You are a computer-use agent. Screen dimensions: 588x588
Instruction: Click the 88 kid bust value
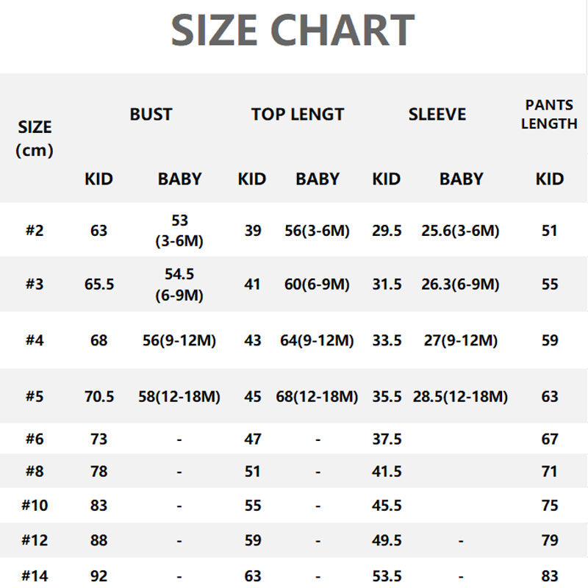pos(98,540)
